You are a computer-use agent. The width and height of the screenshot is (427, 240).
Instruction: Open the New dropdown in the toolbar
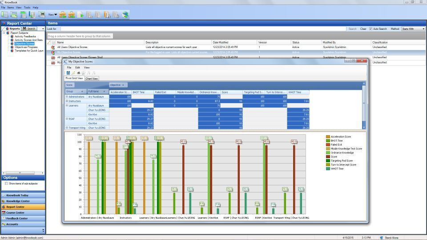pyautogui.click(x=52, y=15)
